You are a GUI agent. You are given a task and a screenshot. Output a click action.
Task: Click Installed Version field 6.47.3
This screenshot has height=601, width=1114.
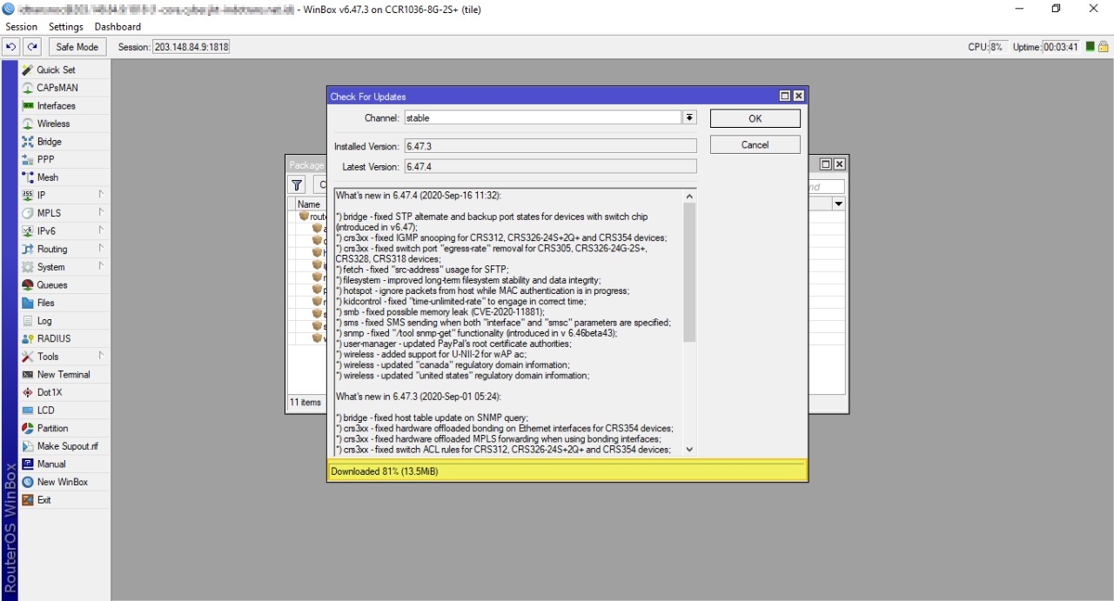coord(550,146)
